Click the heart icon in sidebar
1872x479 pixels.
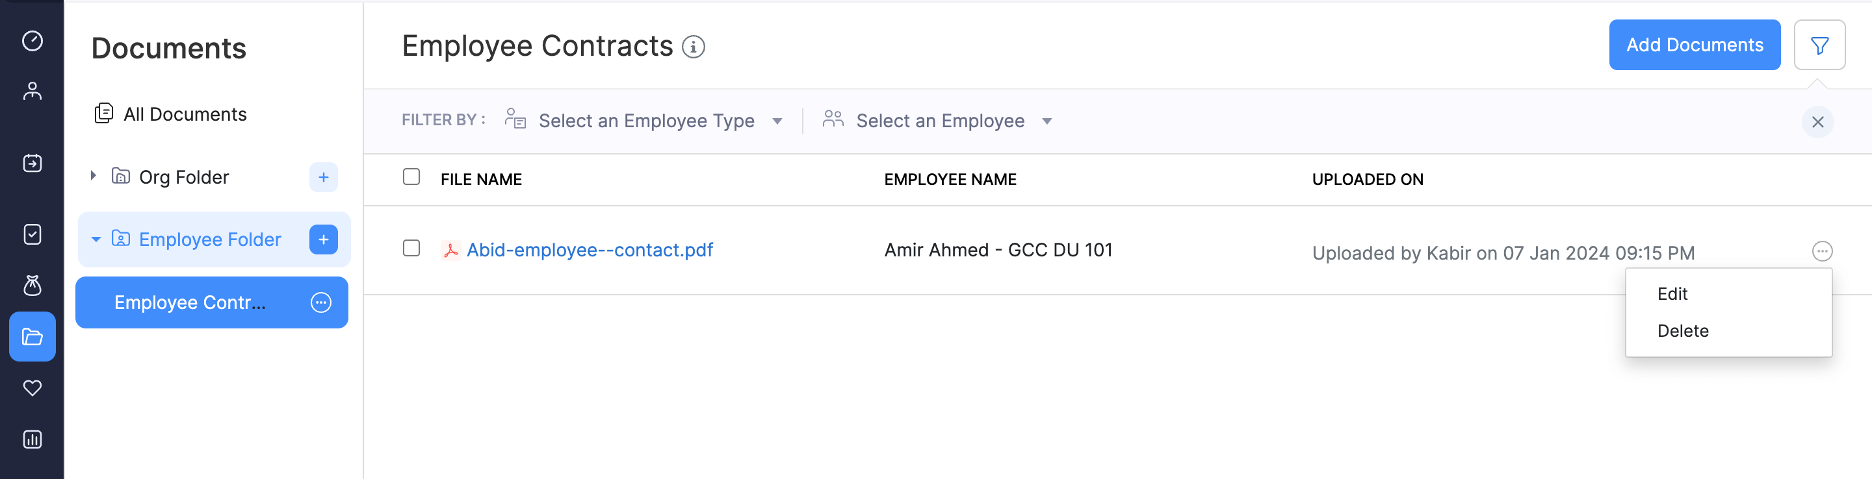32,388
